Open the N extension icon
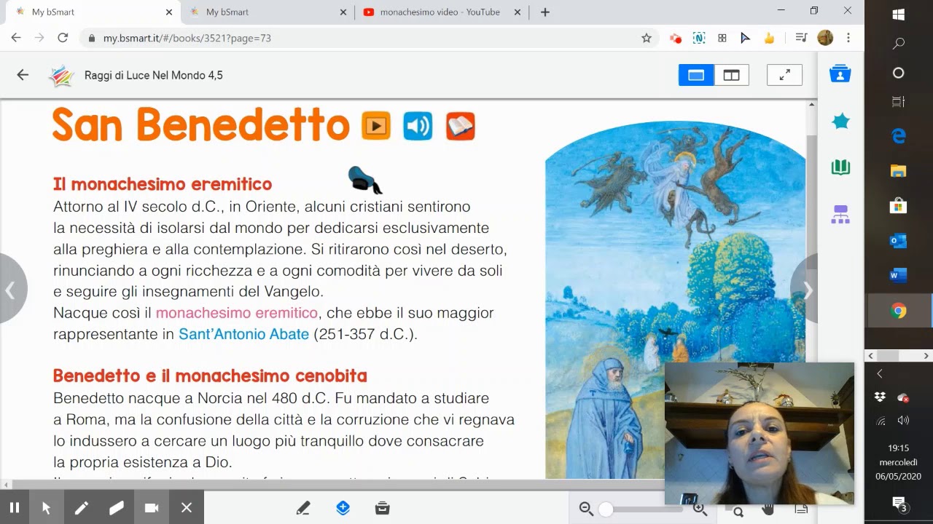The width and height of the screenshot is (933, 524). 699,38
